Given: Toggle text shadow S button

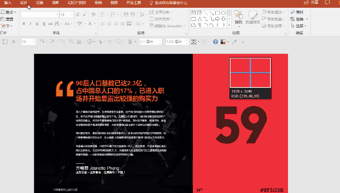Looking at the screenshot, I should (44, 24).
